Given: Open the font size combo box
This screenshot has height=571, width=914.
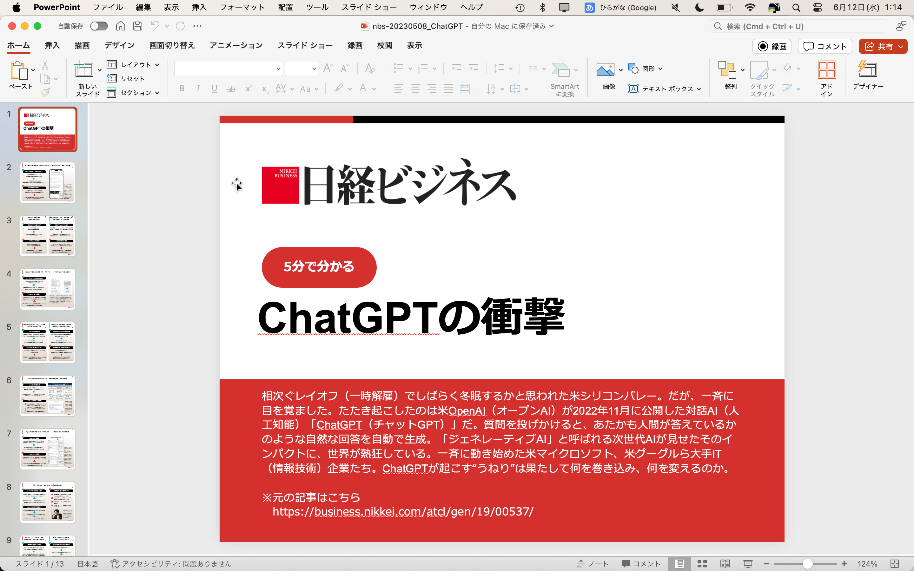Looking at the screenshot, I should (x=301, y=69).
